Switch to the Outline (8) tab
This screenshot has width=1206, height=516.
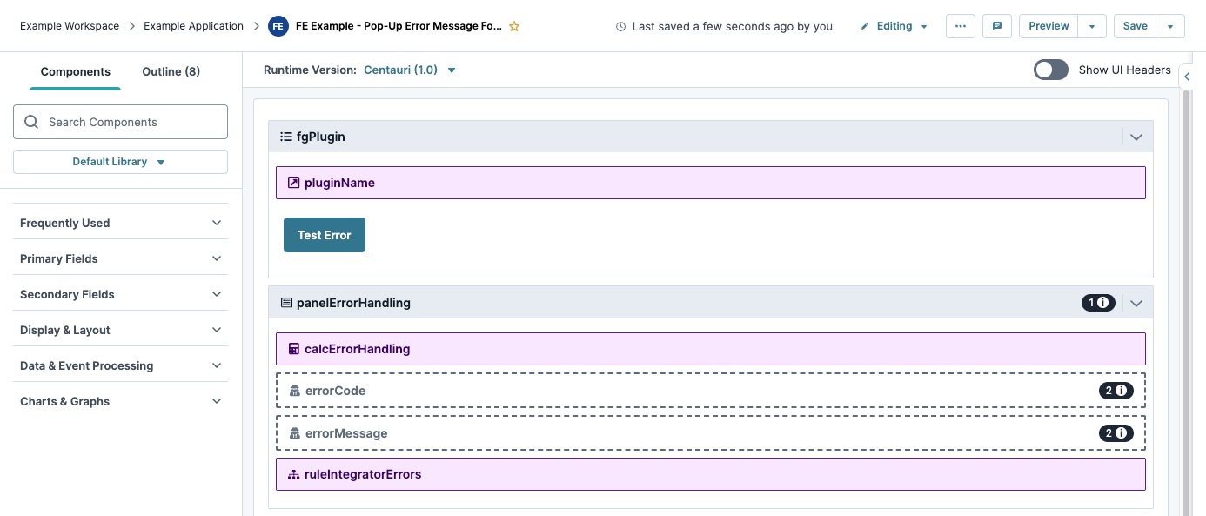[x=171, y=71]
